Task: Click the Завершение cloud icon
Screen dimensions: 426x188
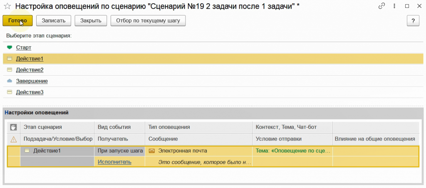Action: (x=10, y=81)
